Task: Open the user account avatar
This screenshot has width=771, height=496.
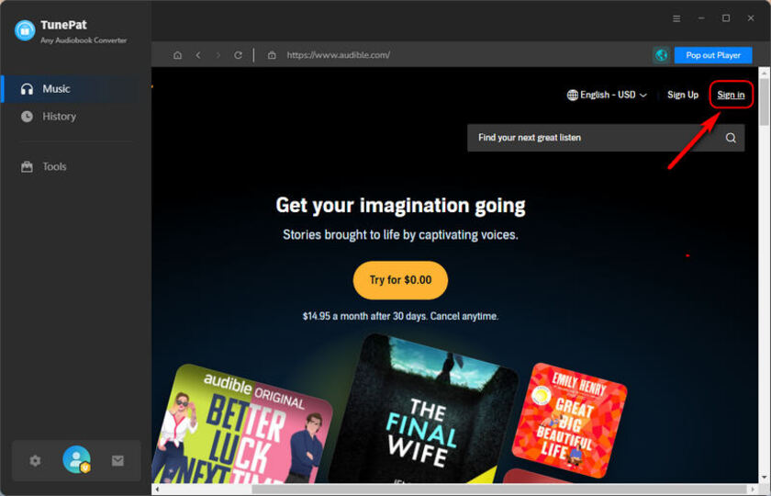Action: click(x=77, y=459)
